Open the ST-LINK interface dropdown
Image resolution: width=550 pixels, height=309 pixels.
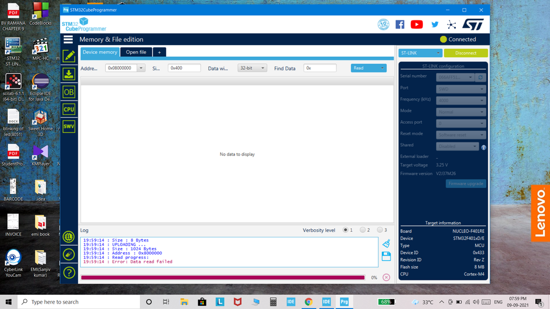pos(420,53)
